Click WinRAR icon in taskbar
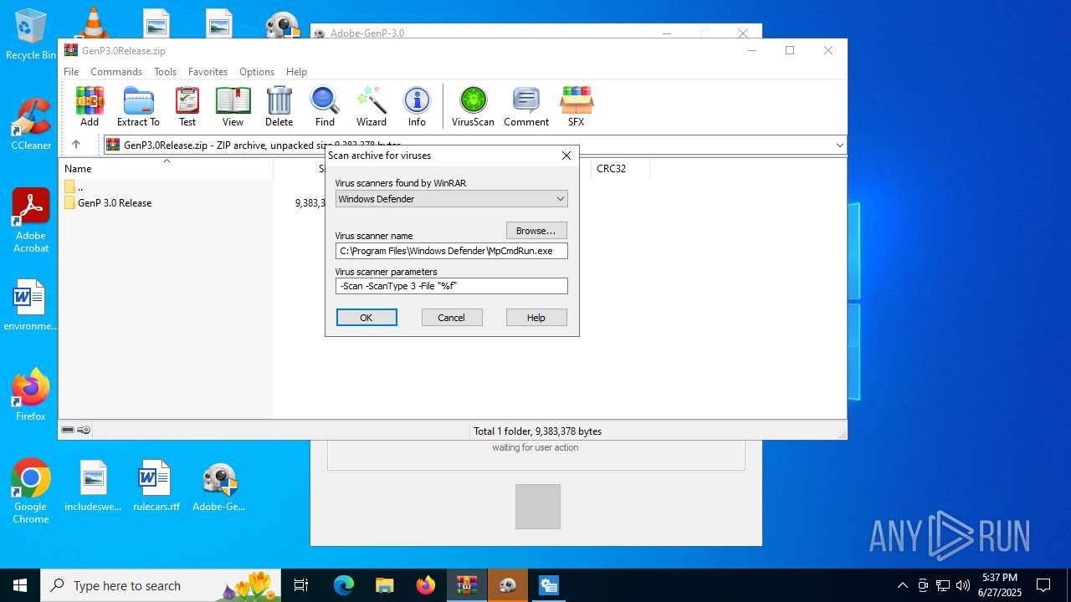This screenshot has width=1071, height=602. pyautogui.click(x=467, y=585)
